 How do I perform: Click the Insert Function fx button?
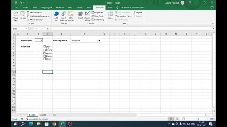[x=48, y=29]
